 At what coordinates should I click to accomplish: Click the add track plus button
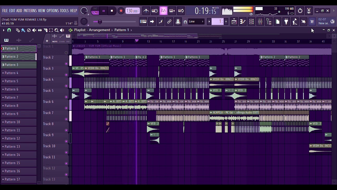point(47,41)
